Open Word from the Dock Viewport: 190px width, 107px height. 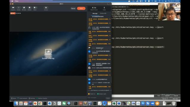click(x=119, y=103)
